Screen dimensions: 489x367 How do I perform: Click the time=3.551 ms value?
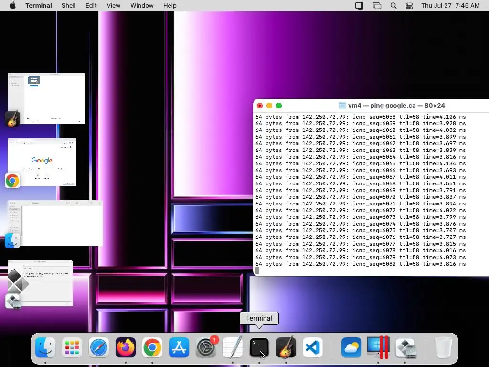pyautogui.click(x=444, y=183)
